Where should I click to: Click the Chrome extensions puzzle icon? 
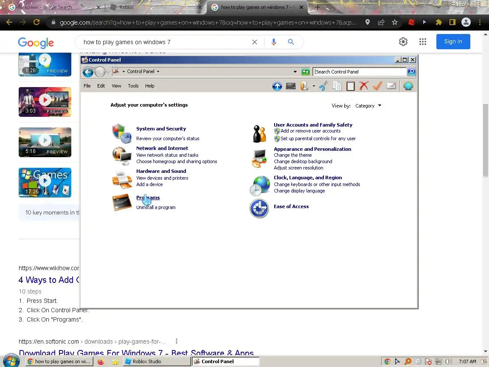point(439,22)
